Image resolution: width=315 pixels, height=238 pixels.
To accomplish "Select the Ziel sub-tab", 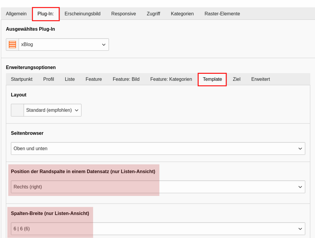I will 237,79.
